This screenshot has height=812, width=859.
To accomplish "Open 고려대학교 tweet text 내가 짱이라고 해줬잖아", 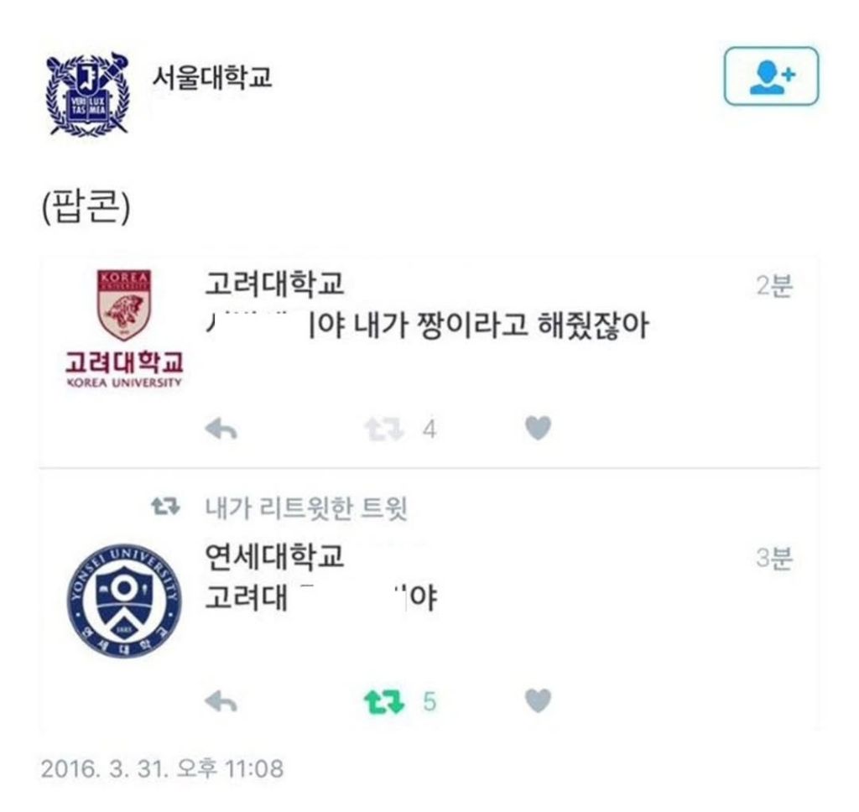I will pos(501,325).
